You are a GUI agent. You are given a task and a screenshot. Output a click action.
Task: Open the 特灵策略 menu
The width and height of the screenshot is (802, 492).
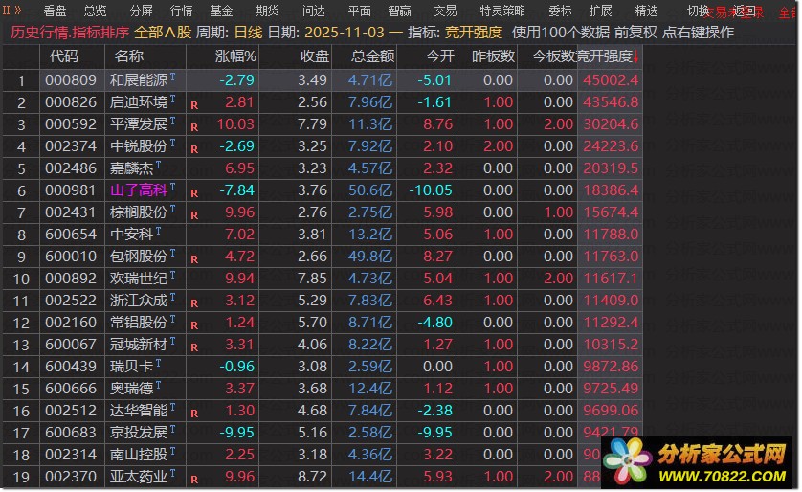[x=502, y=11]
